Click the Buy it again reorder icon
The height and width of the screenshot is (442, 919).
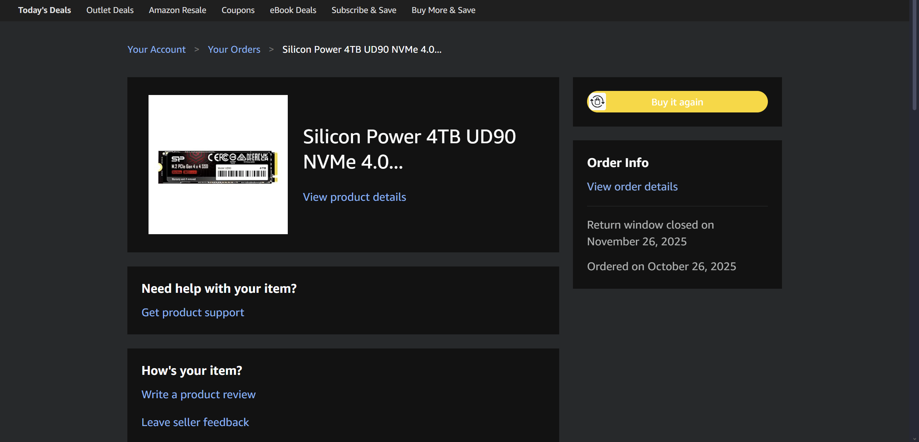coord(597,102)
